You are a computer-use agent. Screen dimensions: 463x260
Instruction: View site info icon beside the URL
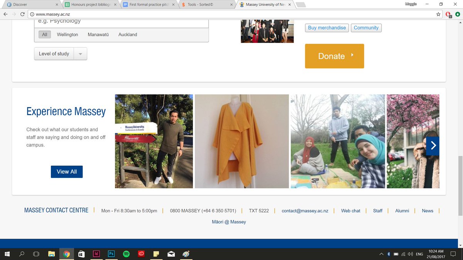[x=32, y=14]
